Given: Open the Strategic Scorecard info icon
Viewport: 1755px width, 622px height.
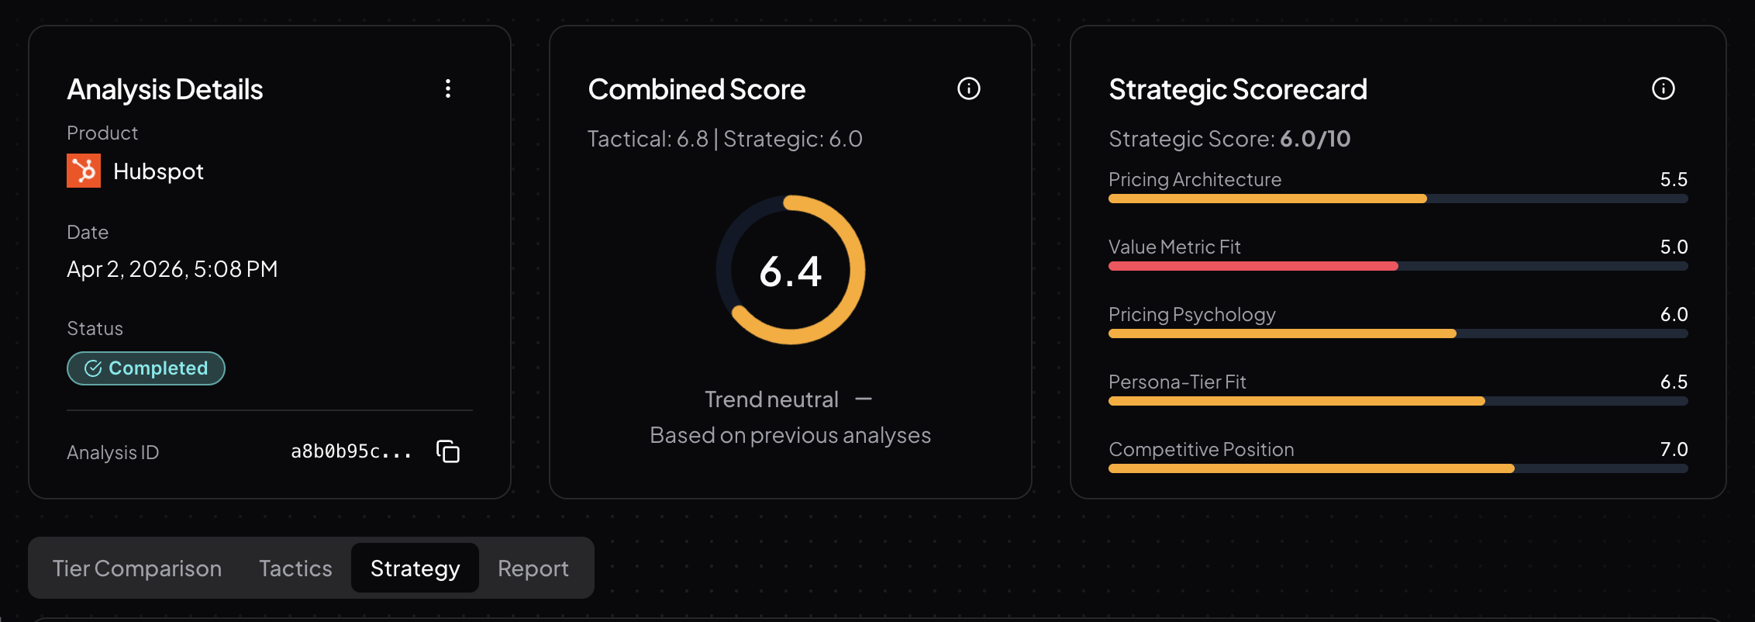Looking at the screenshot, I should (x=1664, y=88).
